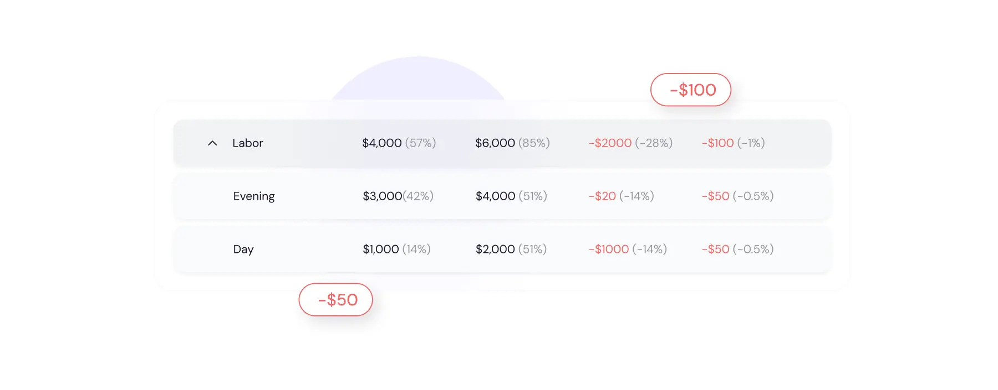
Task: Click the empty right end of Labor row
Action: [798, 143]
